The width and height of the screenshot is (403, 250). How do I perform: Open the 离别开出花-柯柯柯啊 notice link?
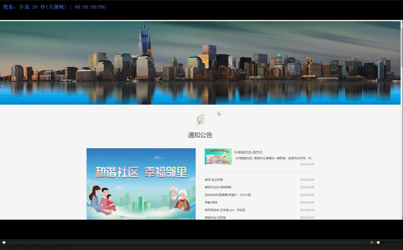pyautogui.click(x=218, y=187)
